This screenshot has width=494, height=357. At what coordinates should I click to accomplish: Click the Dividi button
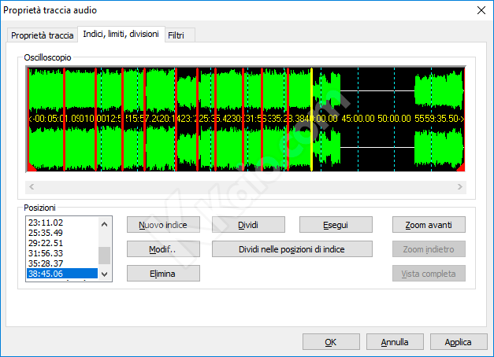click(x=248, y=225)
